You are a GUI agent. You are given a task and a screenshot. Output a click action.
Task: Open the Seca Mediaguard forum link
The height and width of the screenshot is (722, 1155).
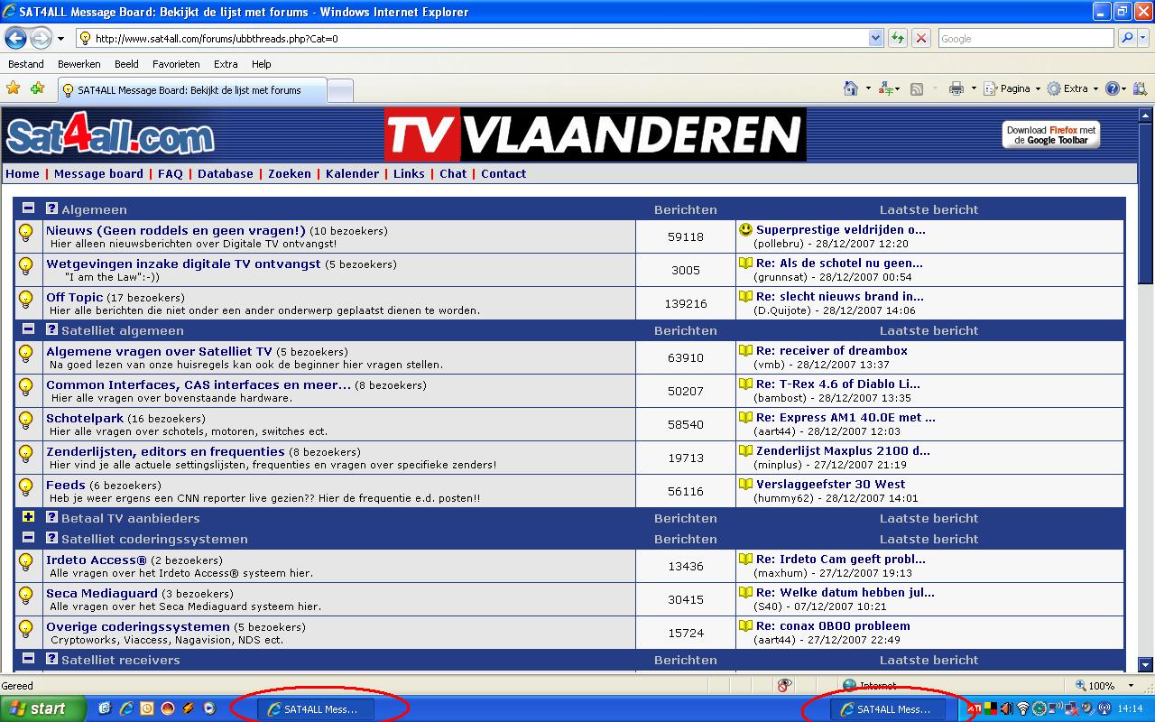102,593
